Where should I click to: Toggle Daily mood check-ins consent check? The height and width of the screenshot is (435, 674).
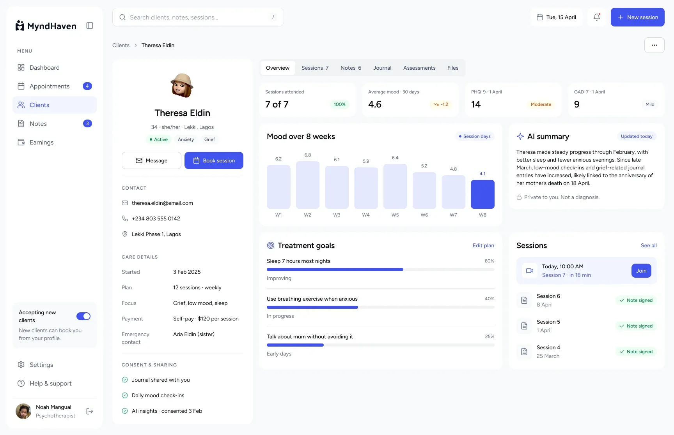tap(125, 395)
